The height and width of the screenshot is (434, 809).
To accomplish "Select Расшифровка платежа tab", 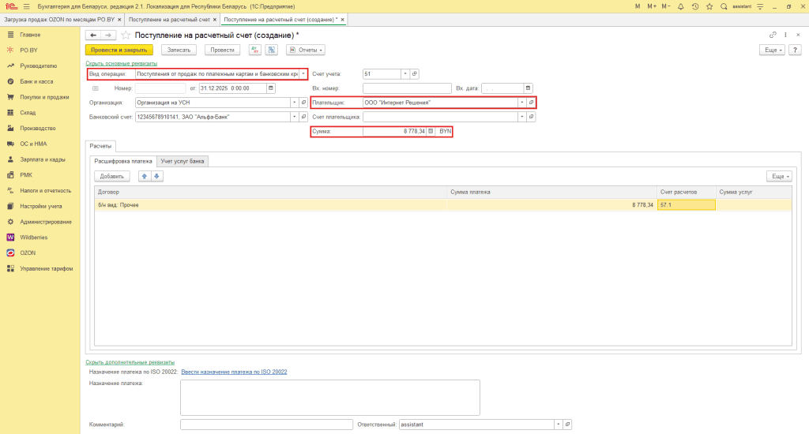I will [x=122, y=161].
